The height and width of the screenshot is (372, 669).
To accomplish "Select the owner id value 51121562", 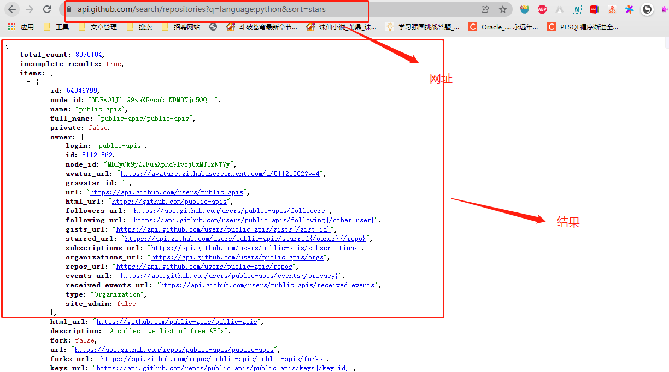I will point(97,155).
